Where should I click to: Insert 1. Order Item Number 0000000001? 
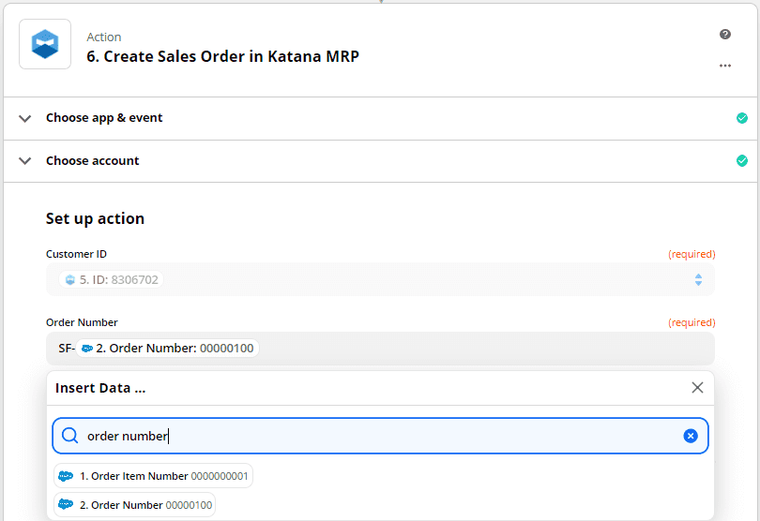pyautogui.click(x=153, y=476)
